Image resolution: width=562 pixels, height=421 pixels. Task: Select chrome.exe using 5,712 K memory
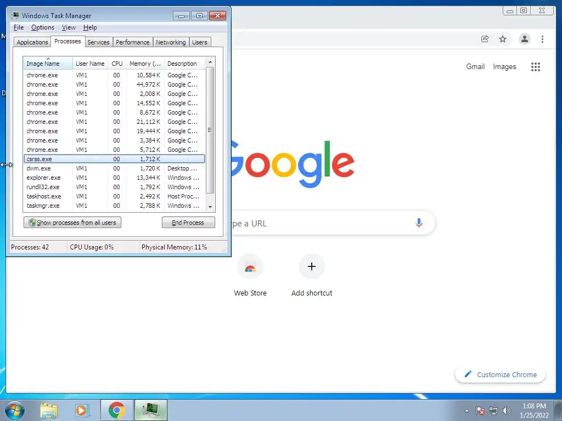pyautogui.click(x=114, y=150)
